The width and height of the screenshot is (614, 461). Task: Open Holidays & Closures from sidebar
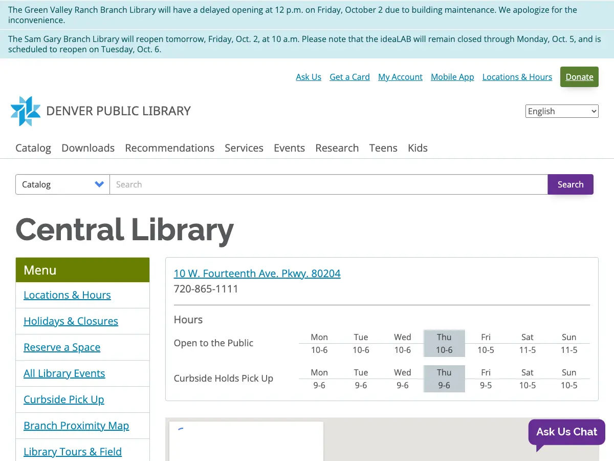71,321
